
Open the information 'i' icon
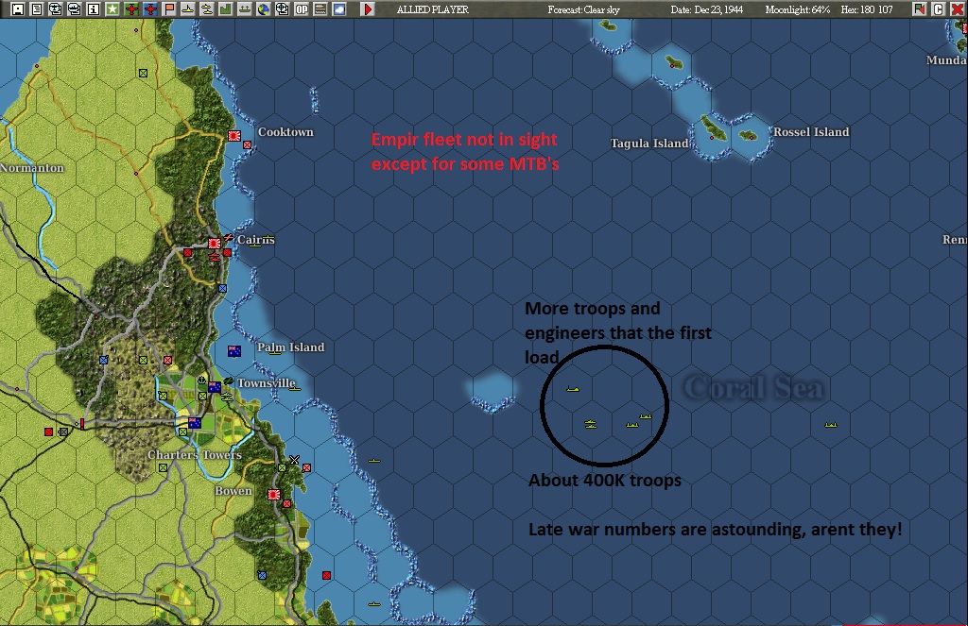tap(94, 9)
